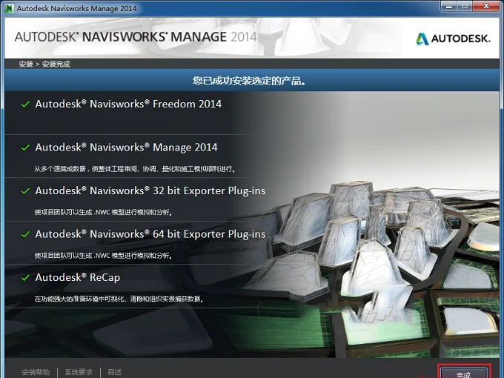Image resolution: width=504 pixels, height=378 pixels.
Task: Click checkmark beside Navisworks Manage 2014
Action: tap(25, 147)
